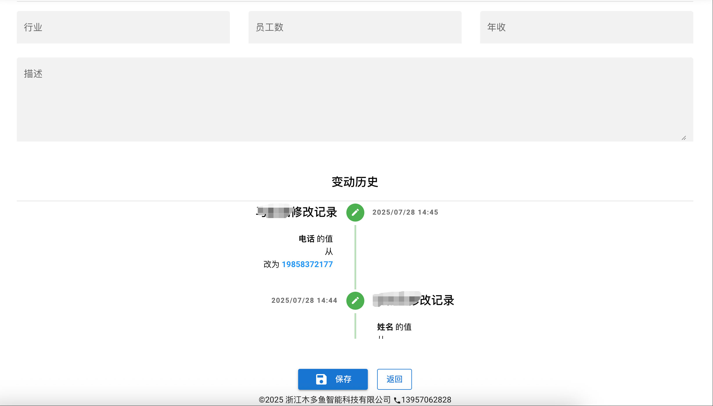Select the 2025/07/28 14:45 timestamp
This screenshot has width=713, height=406.
click(x=405, y=212)
